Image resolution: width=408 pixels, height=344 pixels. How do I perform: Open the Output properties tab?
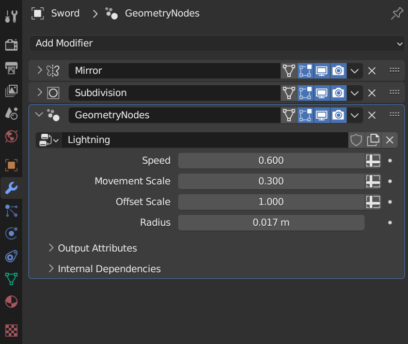click(11, 68)
